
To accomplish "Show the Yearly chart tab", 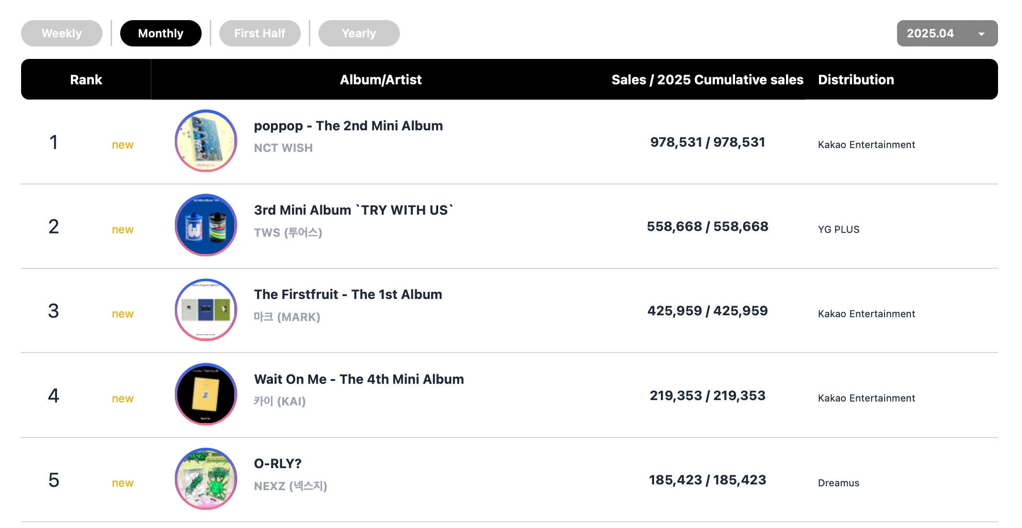I will pos(359,34).
